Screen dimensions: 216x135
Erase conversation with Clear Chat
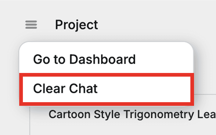click(x=65, y=88)
